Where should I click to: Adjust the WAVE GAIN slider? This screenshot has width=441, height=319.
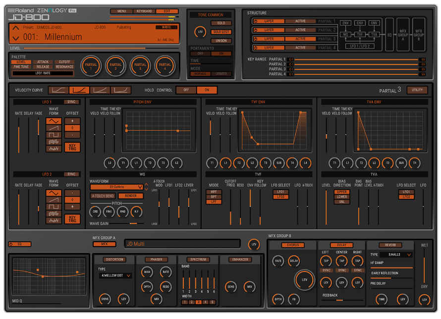[x=127, y=223]
